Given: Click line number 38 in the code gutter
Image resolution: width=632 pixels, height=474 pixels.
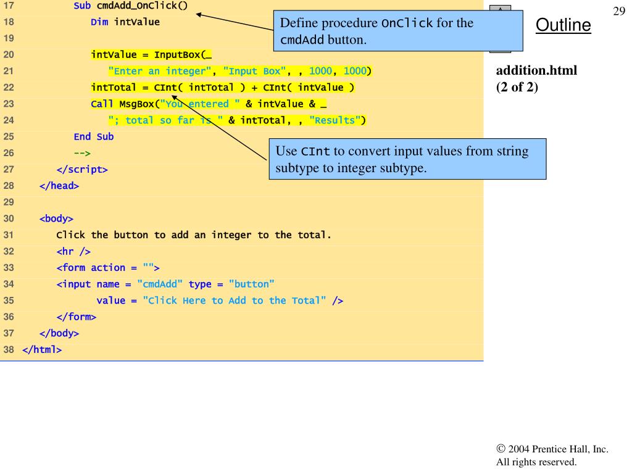Looking at the screenshot, I should pos(9,349).
